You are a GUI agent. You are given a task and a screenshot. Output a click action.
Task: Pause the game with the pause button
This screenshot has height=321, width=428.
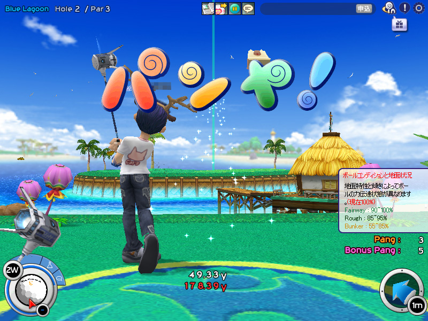click(x=234, y=9)
